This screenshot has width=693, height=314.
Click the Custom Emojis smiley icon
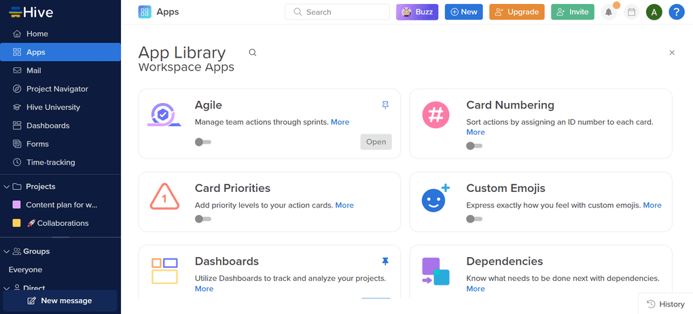436,198
